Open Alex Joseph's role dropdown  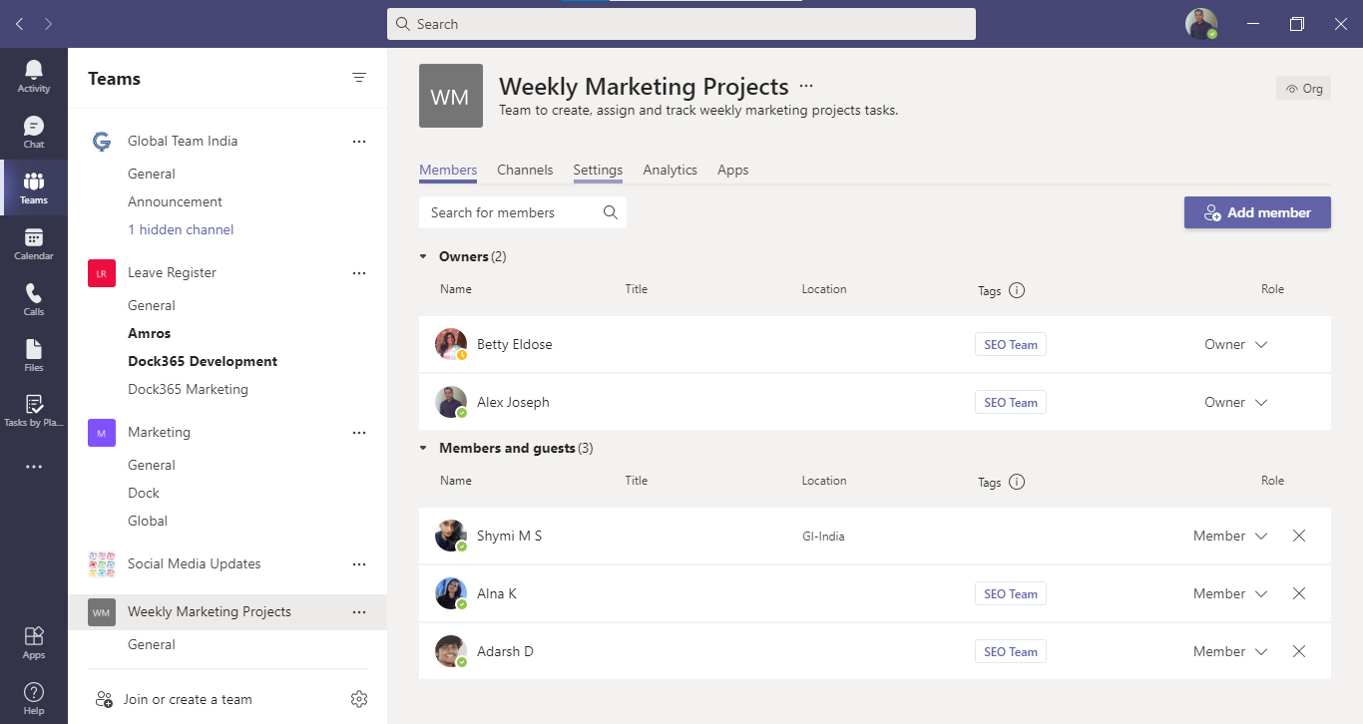(1235, 402)
